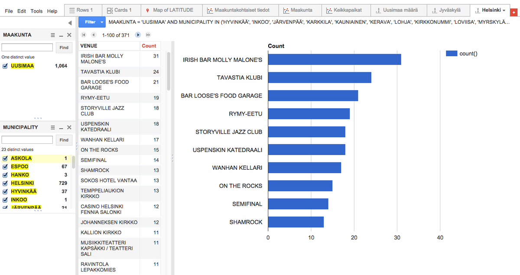Click the filter expression text

[309, 22]
